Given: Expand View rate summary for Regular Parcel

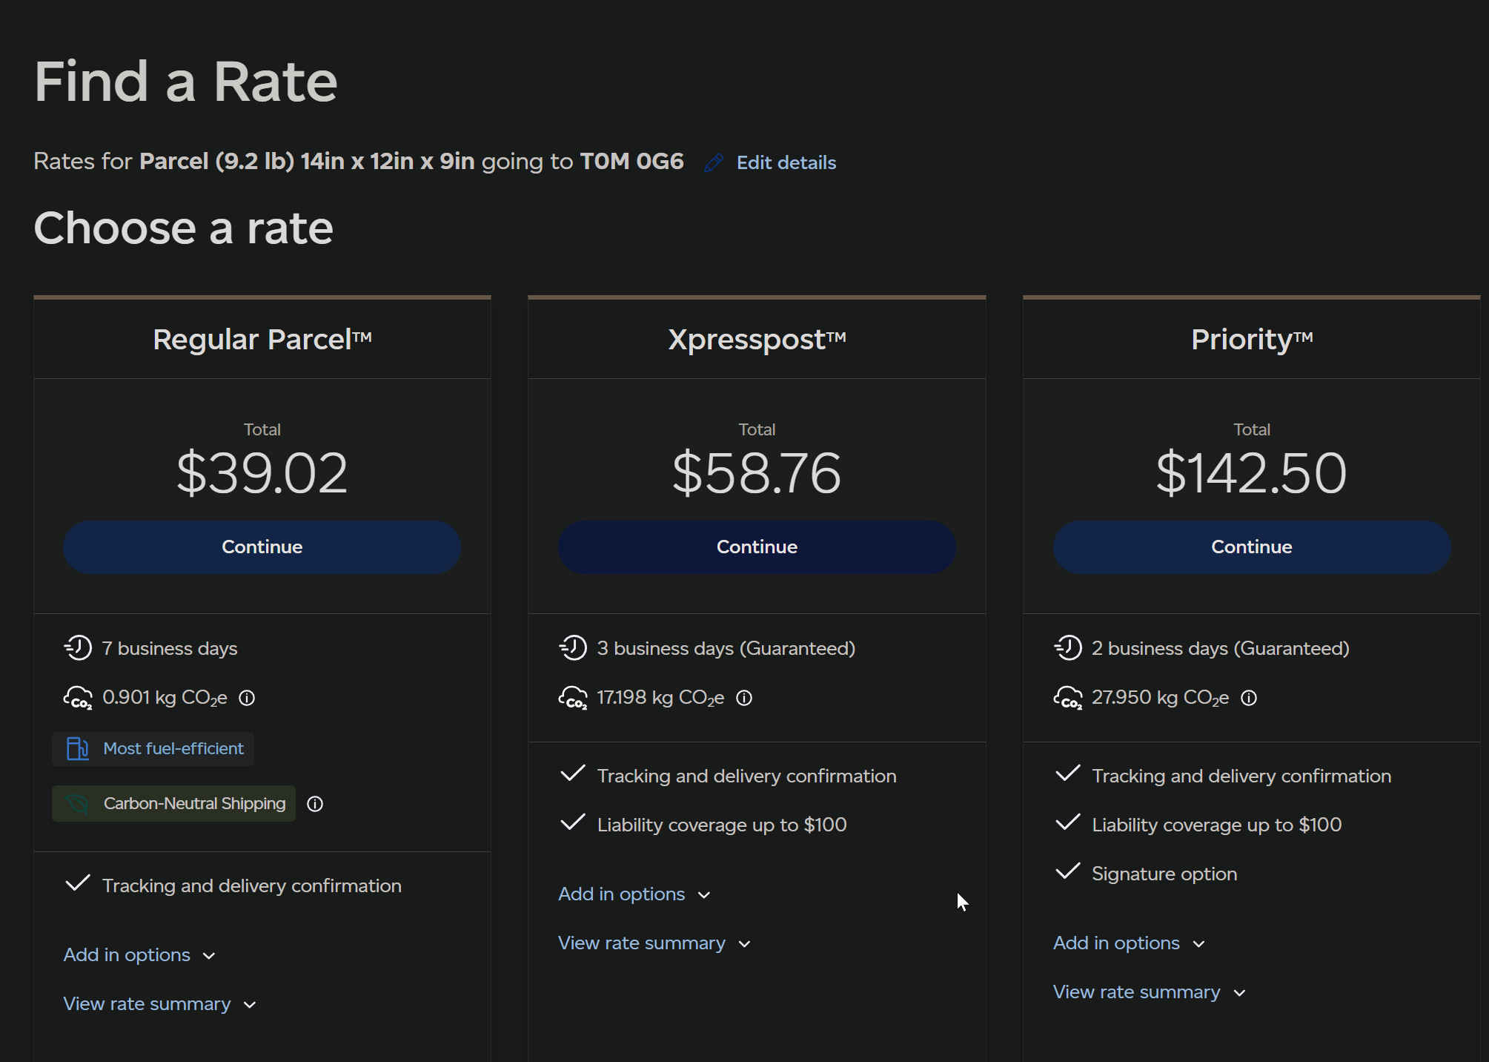Looking at the screenshot, I should [159, 1004].
